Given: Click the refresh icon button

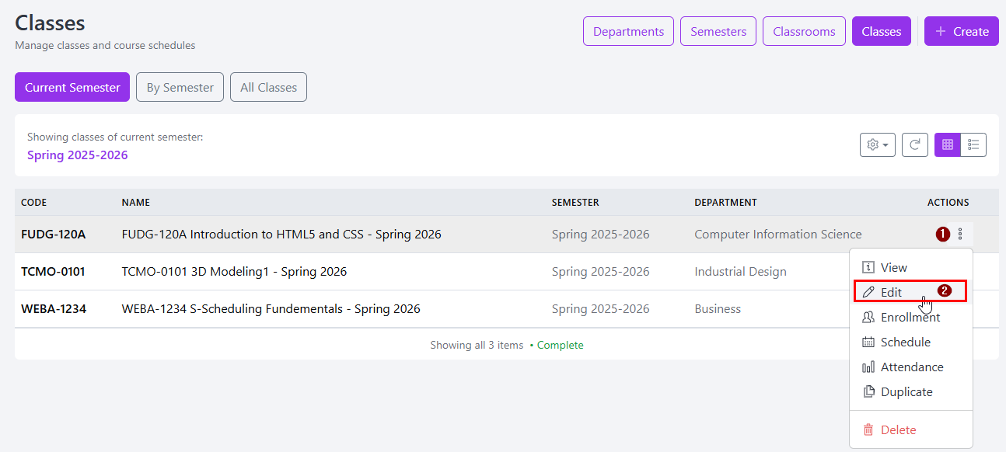Looking at the screenshot, I should click(915, 144).
